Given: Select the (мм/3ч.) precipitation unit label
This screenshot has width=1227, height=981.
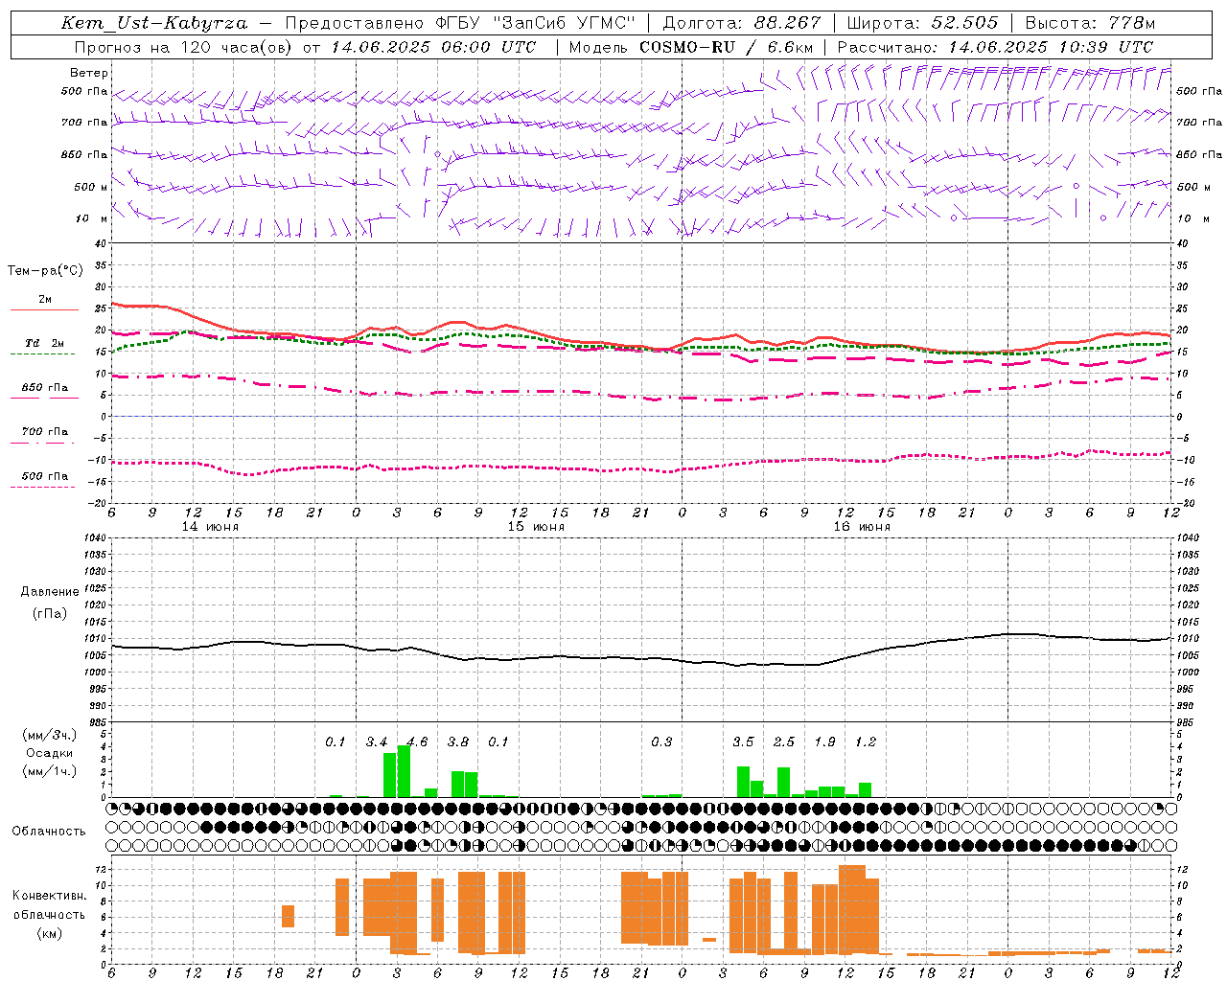Looking at the screenshot, I should click(x=50, y=736).
